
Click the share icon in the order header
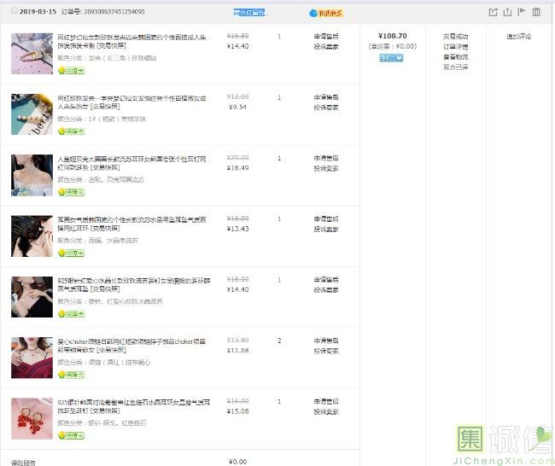[x=493, y=12]
